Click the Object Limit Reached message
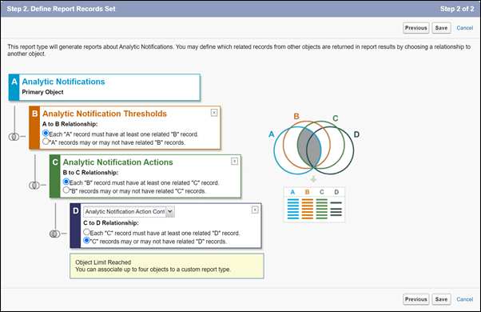 tap(166, 266)
